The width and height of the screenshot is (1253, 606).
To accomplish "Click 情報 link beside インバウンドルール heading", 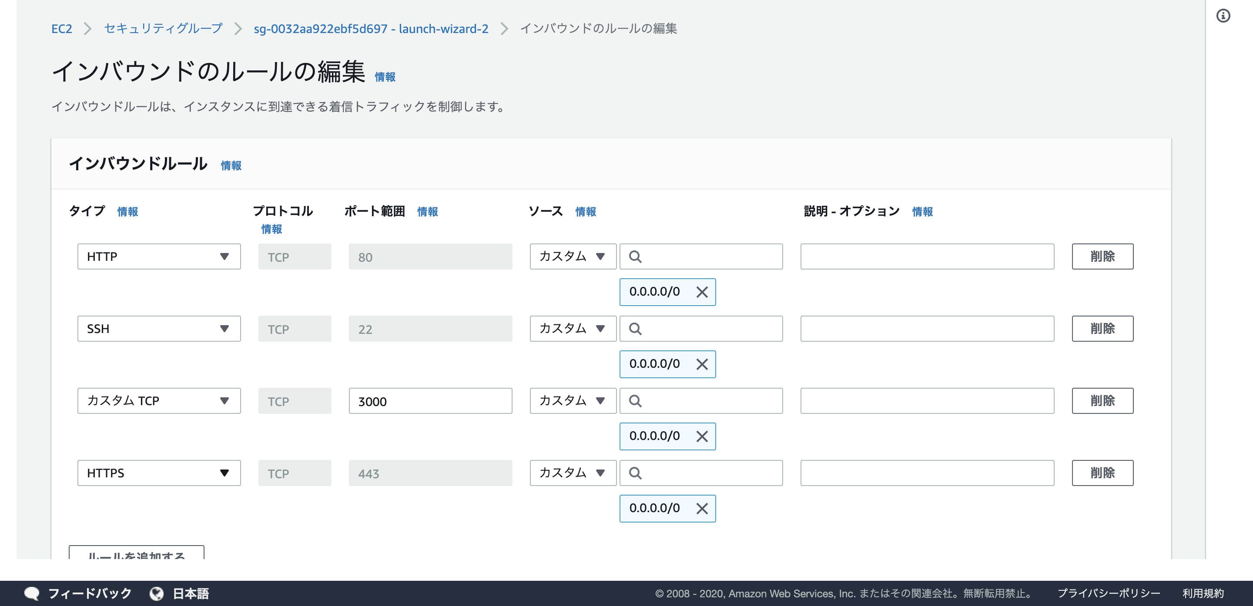I will (x=231, y=166).
